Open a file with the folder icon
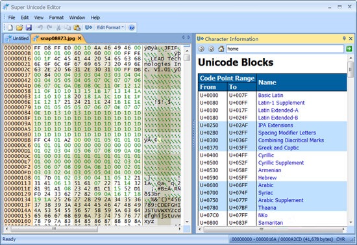 (x=19, y=27)
